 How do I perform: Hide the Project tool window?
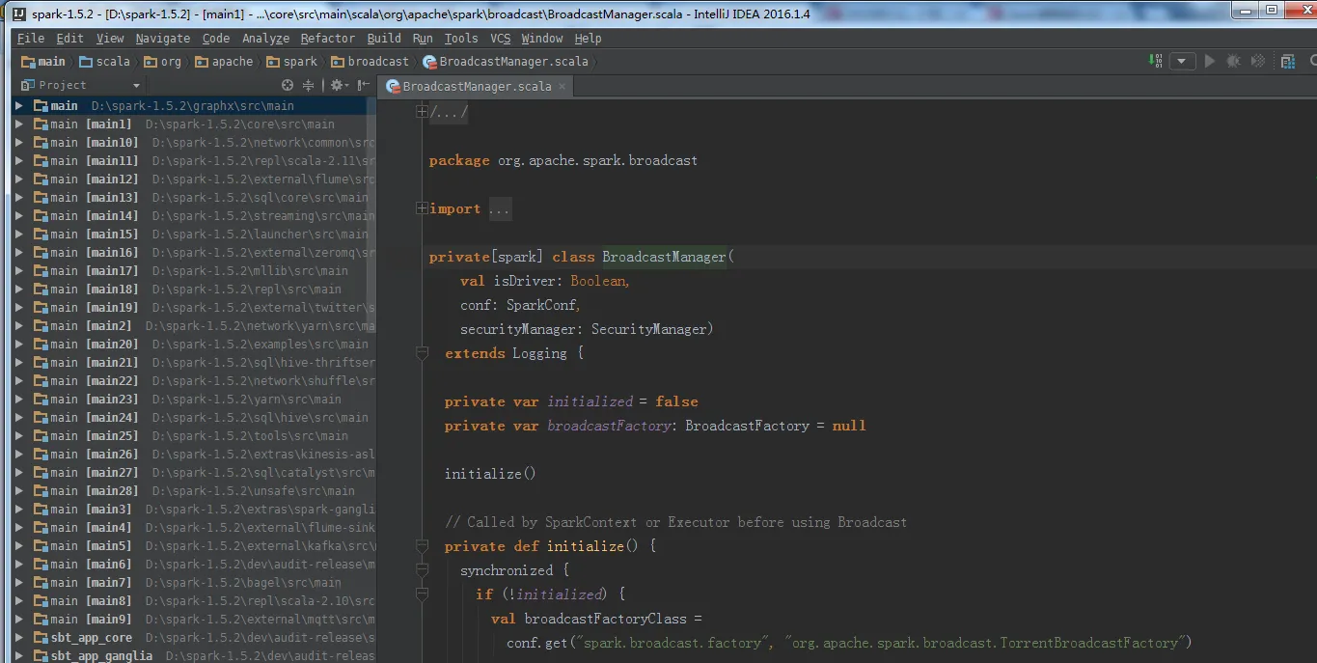coord(364,85)
